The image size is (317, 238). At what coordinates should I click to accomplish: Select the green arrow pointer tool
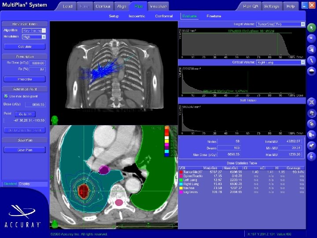click(x=311, y=28)
